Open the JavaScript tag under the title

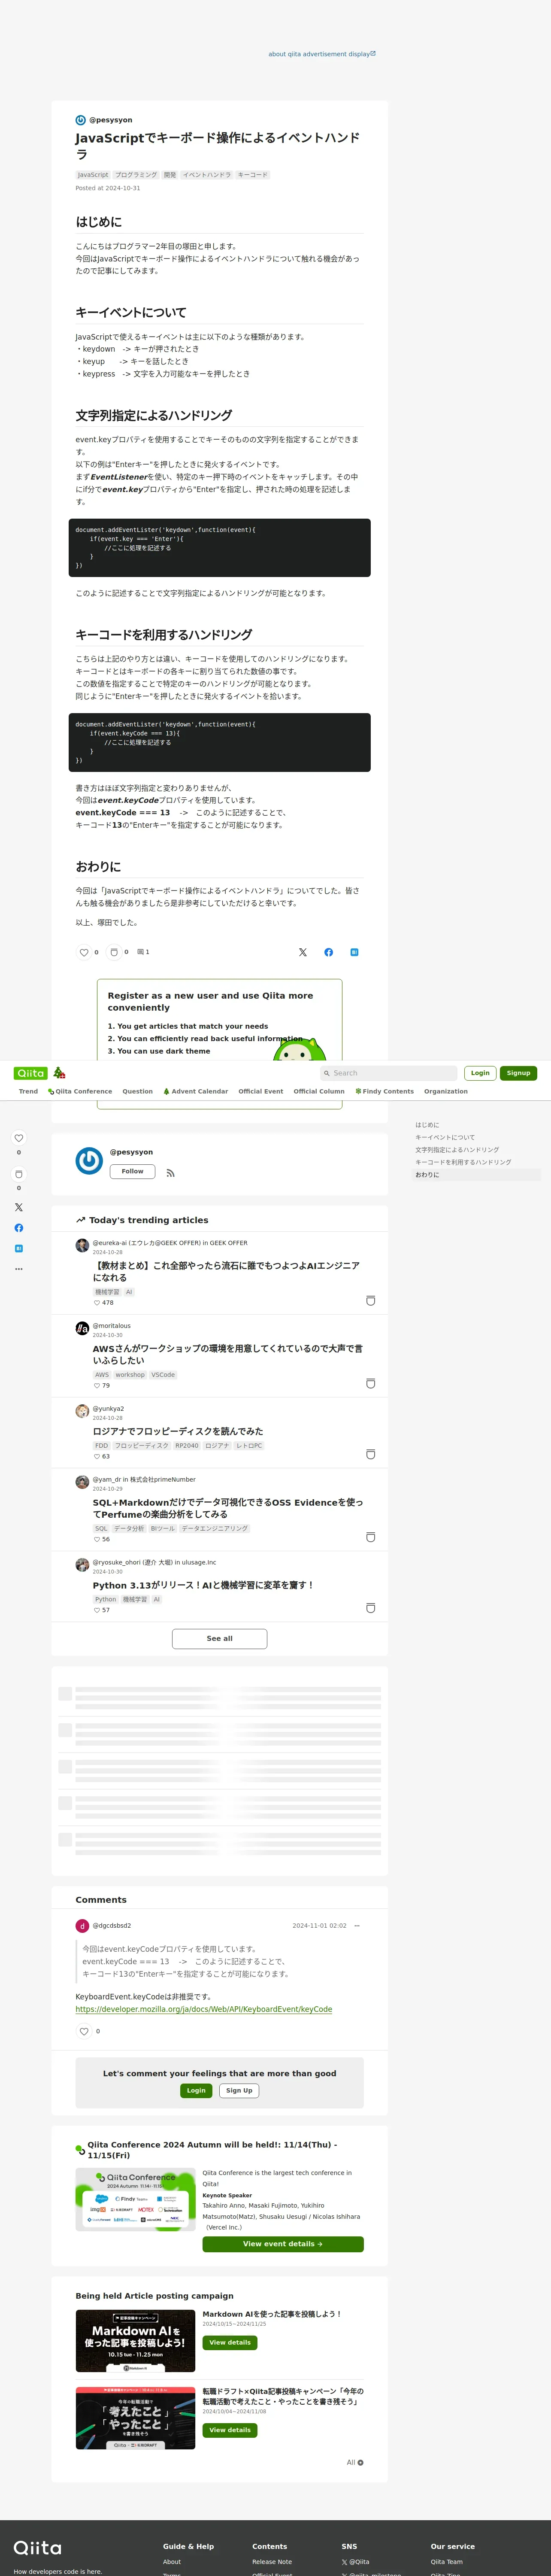pyautogui.click(x=93, y=175)
